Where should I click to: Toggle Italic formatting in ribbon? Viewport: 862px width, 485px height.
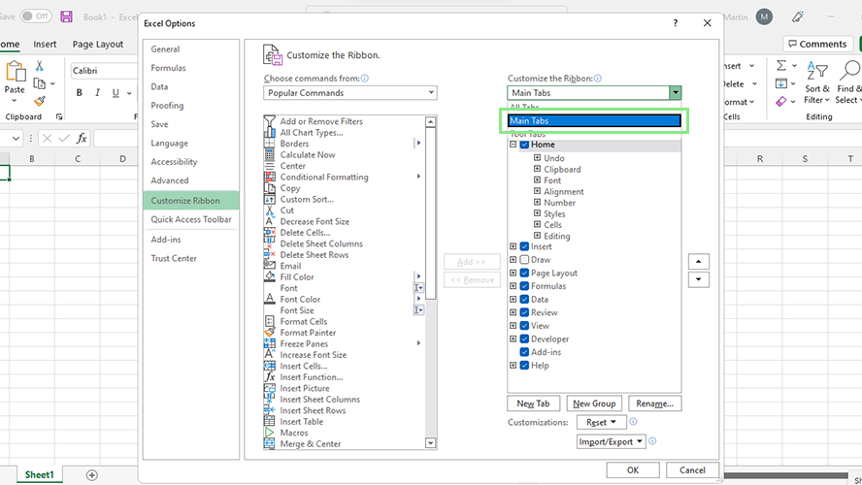(97, 93)
